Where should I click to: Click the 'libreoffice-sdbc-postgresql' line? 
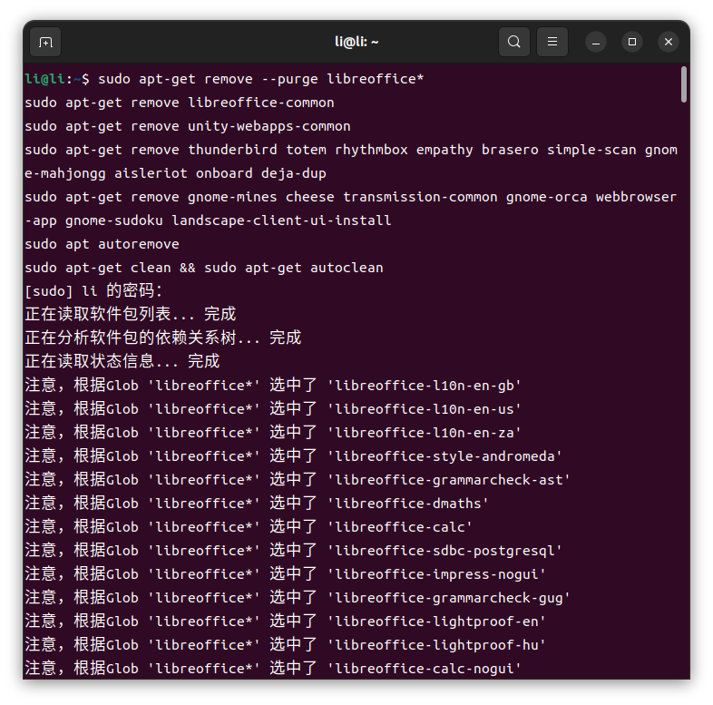pyautogui.click(x=294, y=551)
